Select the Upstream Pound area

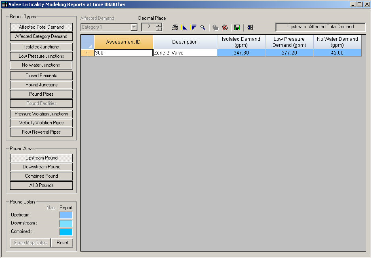pos(41,158)
